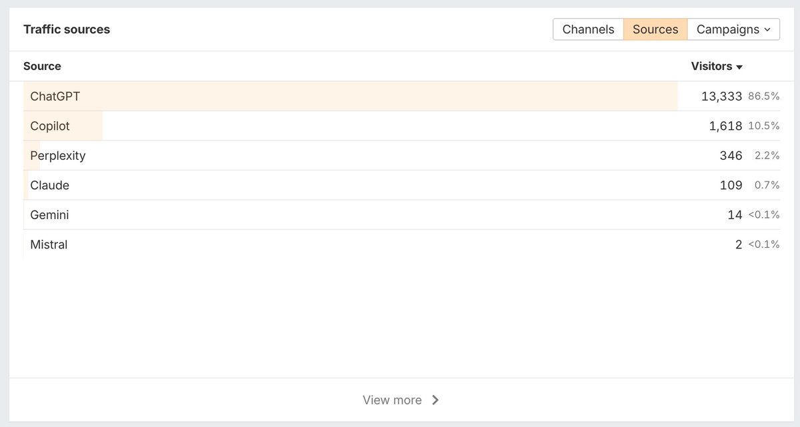Select the Sources tab
This screenshot has width=800, height=427.
pyautogui.click(x=655, y=29)
